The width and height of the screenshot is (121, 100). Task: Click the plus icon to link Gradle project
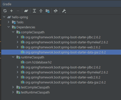(11, 11)
